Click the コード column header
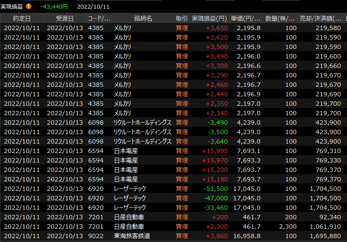 tap(99, 18)
